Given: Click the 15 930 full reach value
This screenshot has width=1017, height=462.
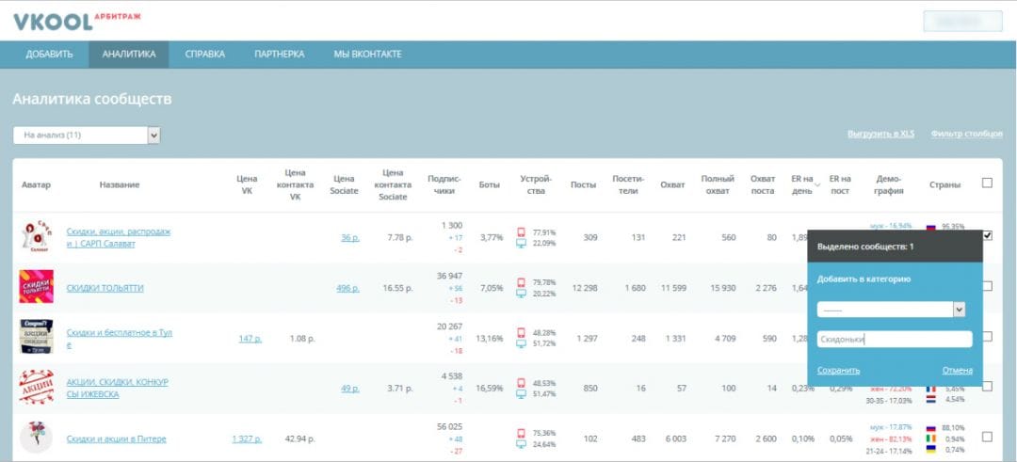Looking at the screenshot, I should 723,288.
